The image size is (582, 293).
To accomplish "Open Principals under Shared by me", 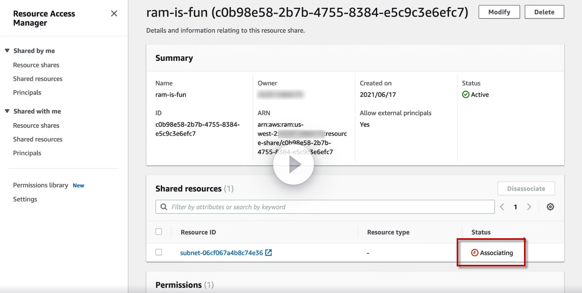I will click(27, 93).
